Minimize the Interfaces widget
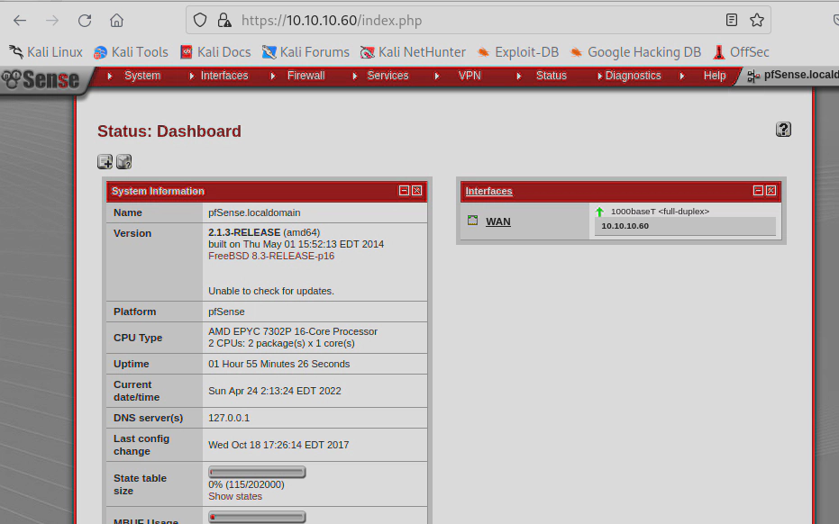This screenshot has height=524, width=839. pyautogui.click(x=758, y=191)
